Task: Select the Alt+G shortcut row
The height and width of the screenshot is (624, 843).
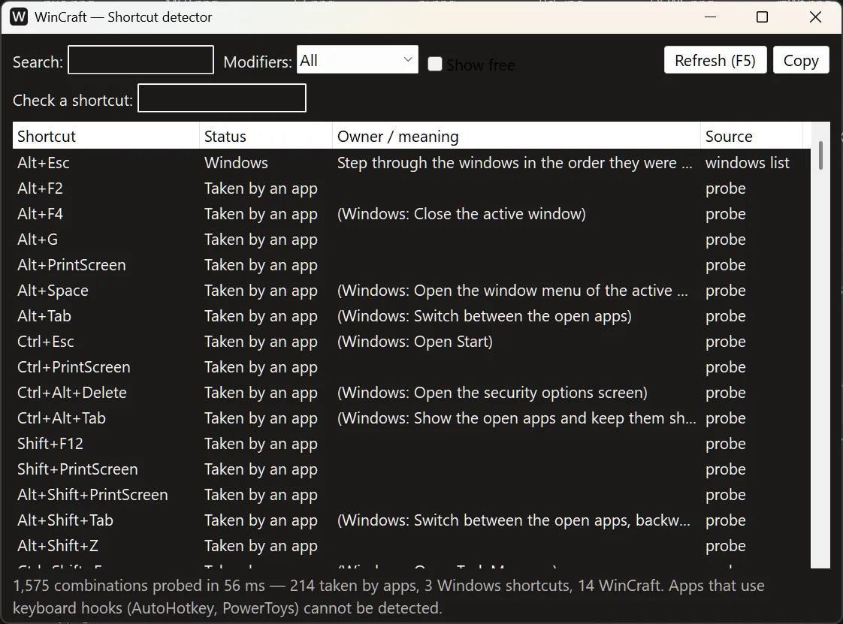Action: pos(411,240)
